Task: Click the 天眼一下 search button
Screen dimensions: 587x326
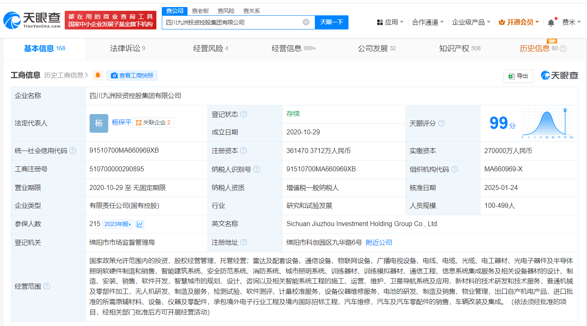Action: [x=331, y=22]
